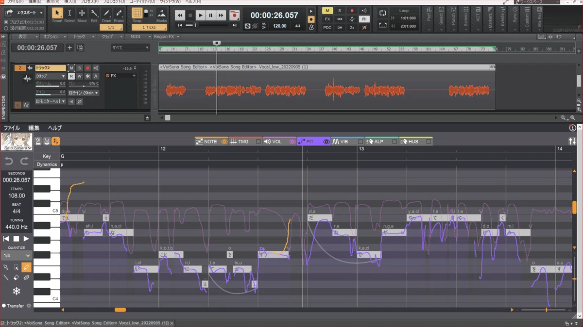
Task: Select VoiSona pencil tool
Action: pyautogui.click(x=26, y=267)
